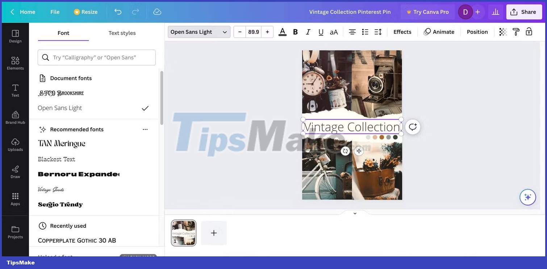Switch to the Text styles tab
The image size is (547, 269).
point(122,32)
